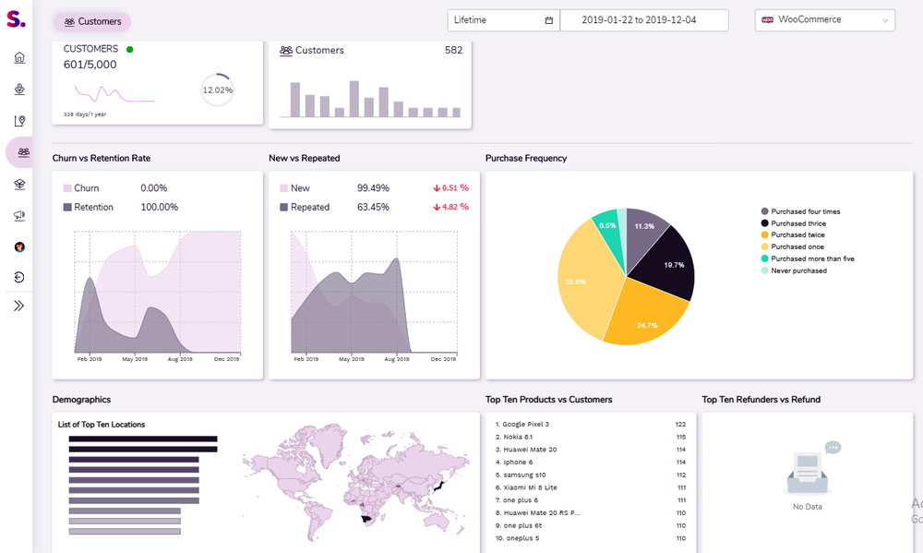923x553 pixels.
Task: Select the globe icon in sidebar
Action: pos(18,246)
